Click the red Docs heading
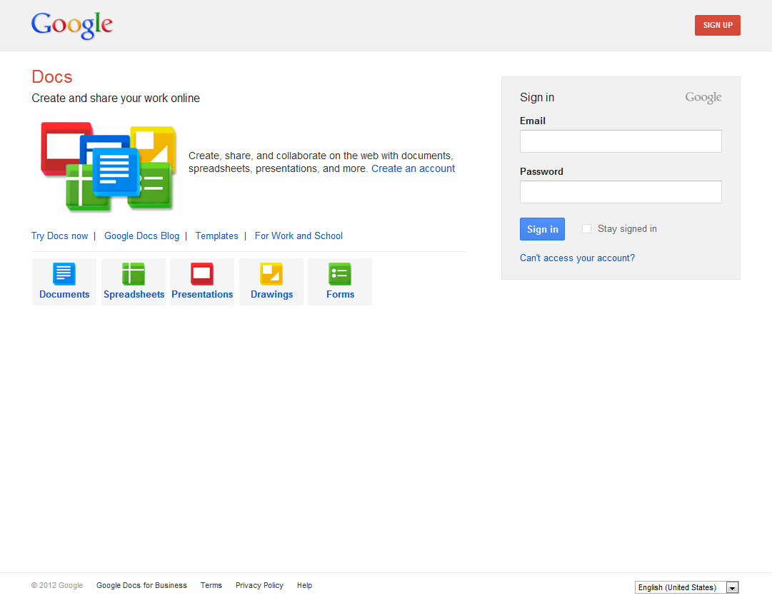This screenshot has height=598, width=772. (x=51, y=77)
